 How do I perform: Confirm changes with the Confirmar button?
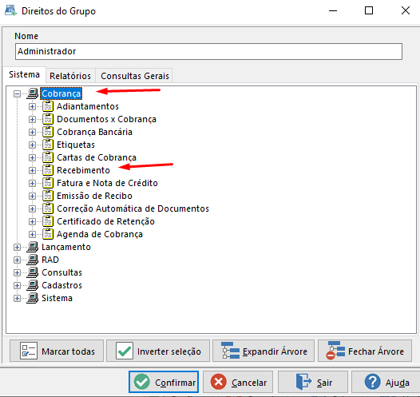click(x=164, y=382)
